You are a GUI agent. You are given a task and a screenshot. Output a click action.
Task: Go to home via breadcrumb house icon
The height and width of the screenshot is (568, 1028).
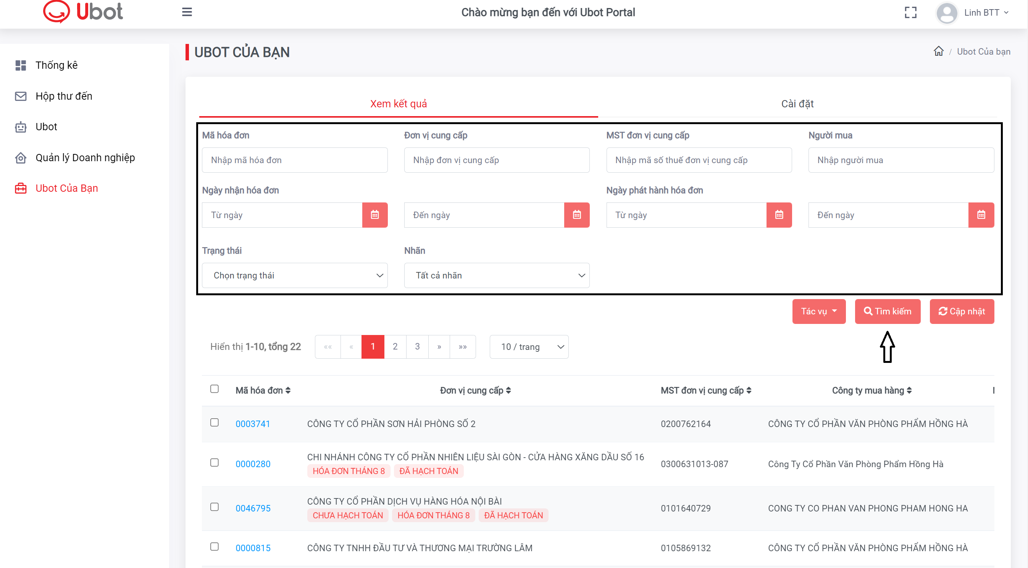(x=938, y=51)
